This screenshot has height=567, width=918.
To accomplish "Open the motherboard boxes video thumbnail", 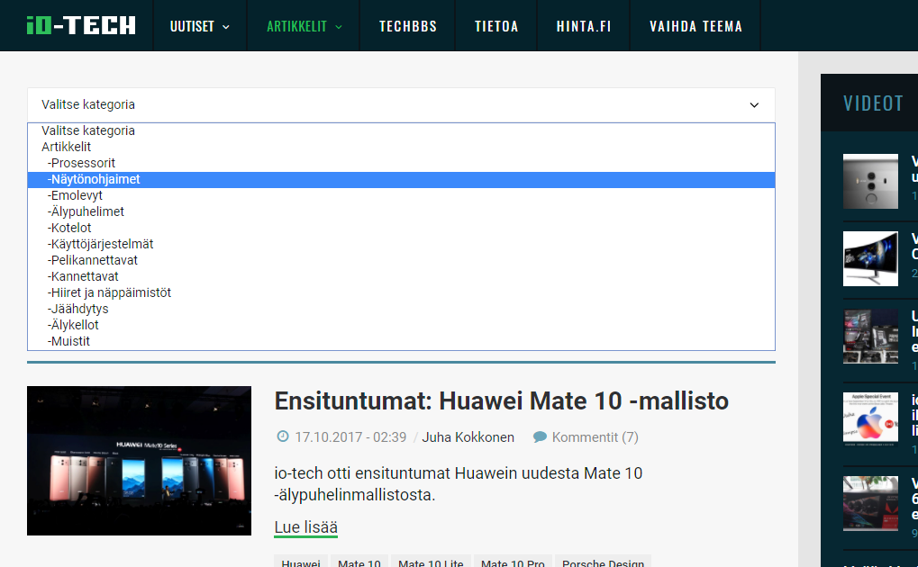I will point(870,337).
